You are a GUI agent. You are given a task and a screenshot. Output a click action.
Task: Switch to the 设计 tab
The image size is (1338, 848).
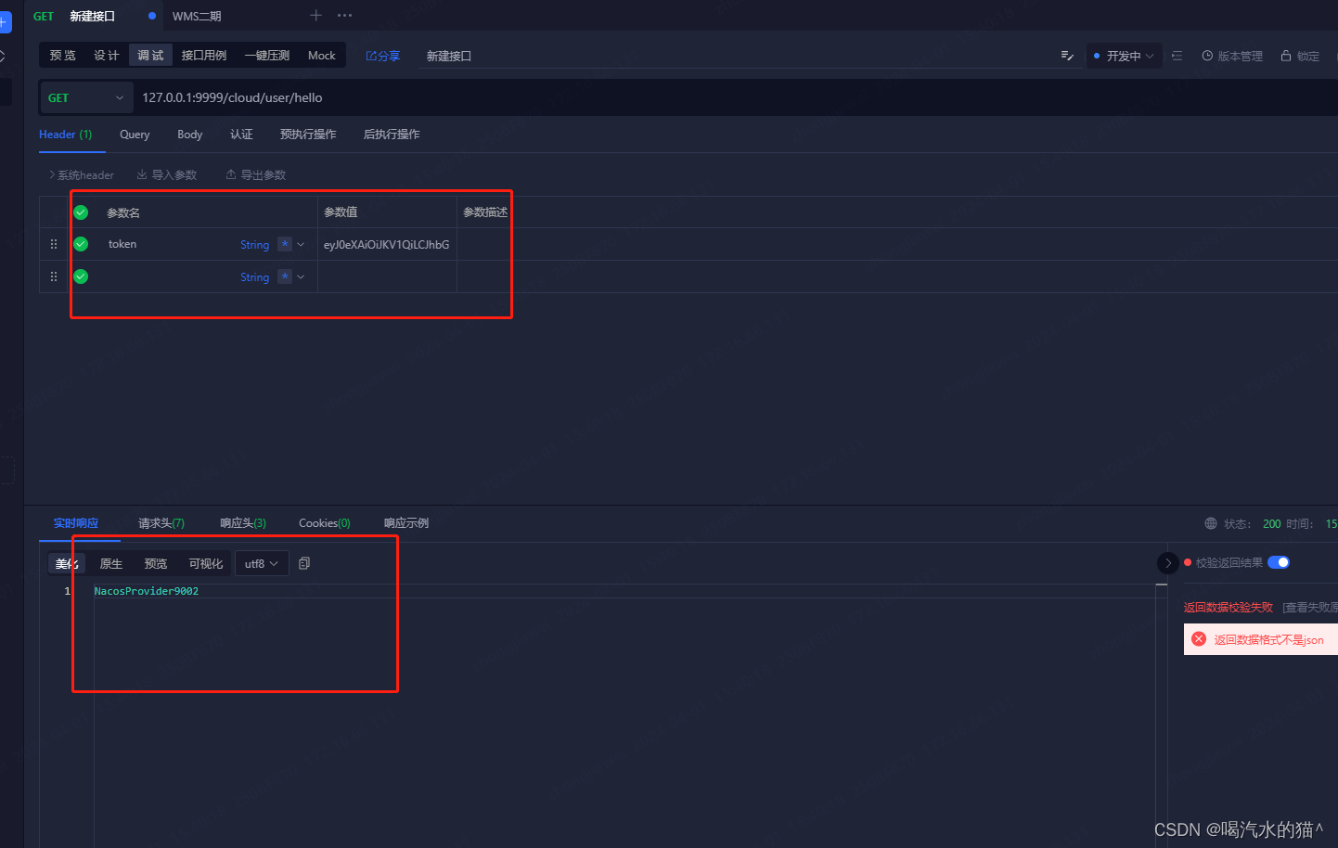106,56
